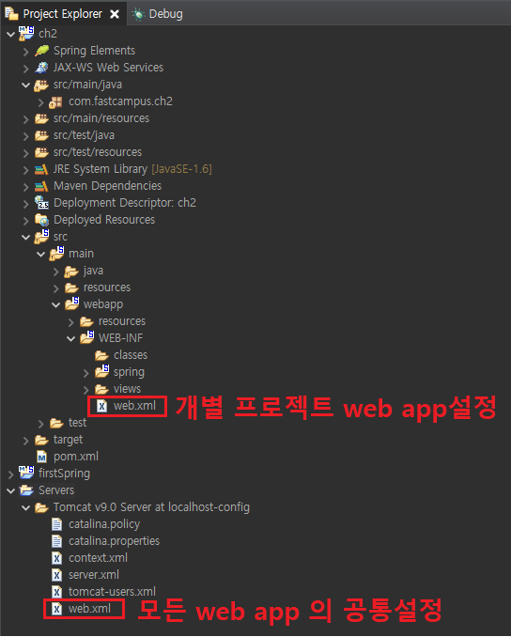Click the src/test/java folder icon

point(41,135)
